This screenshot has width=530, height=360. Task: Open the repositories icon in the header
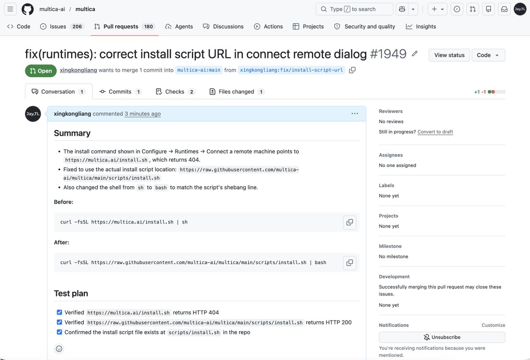coord(488,9)
